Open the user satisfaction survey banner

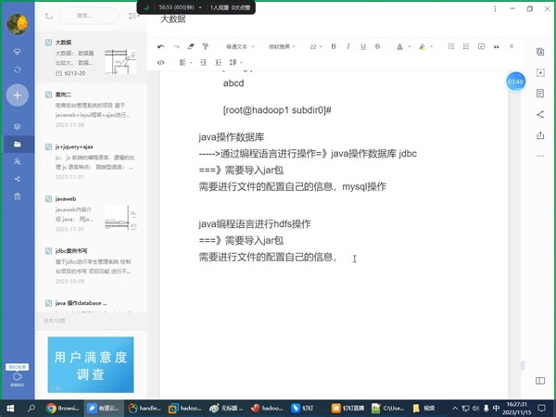click(x=91, y=364)
